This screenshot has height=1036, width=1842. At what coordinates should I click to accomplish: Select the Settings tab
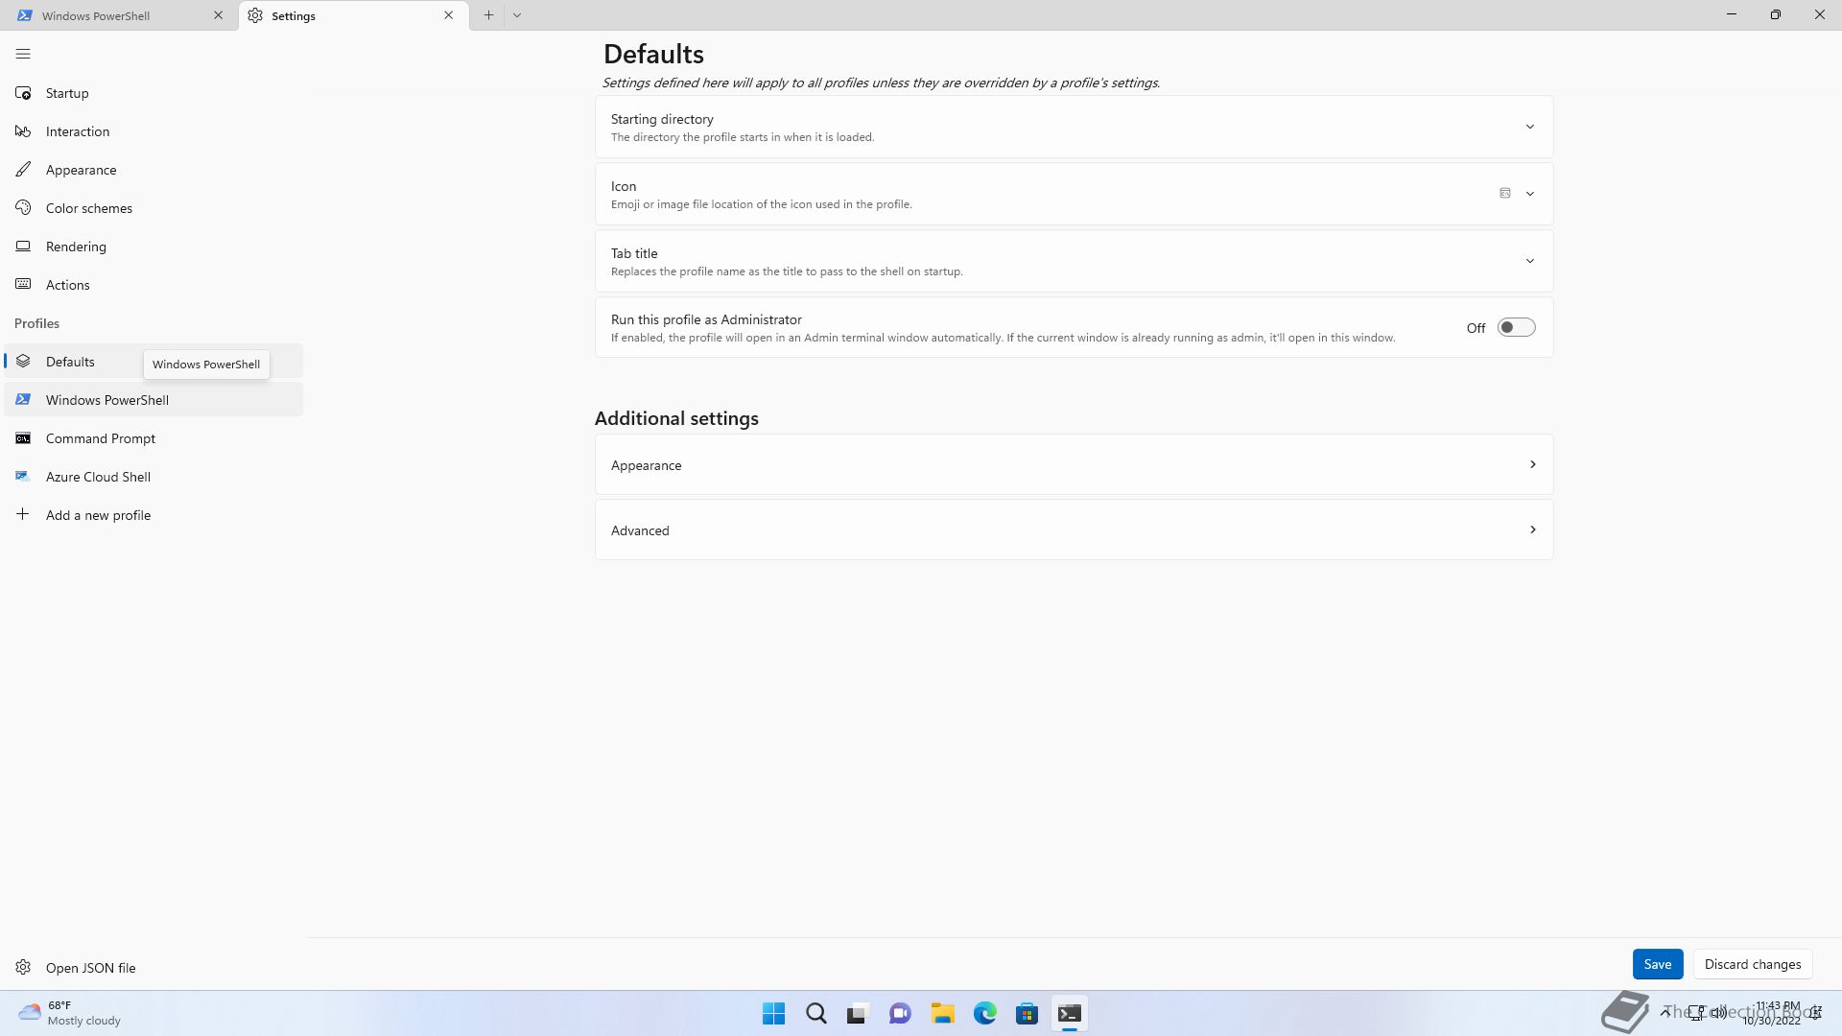click(x=354, y=15)
